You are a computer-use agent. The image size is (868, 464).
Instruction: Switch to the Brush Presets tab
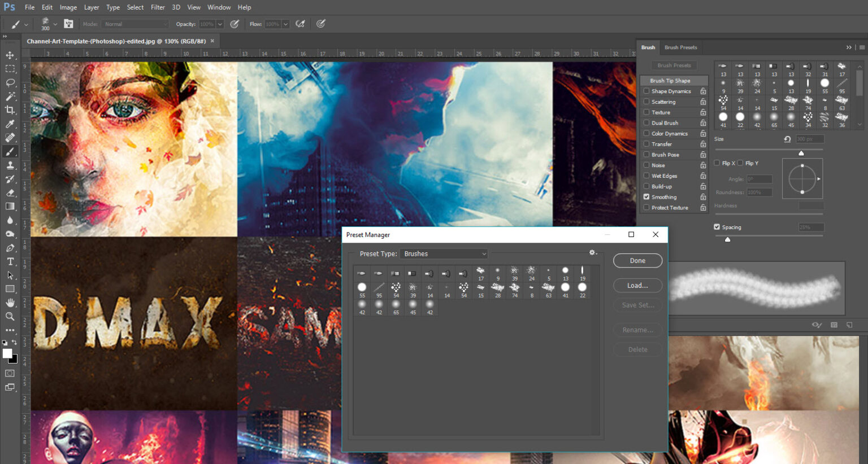[680, 47]
